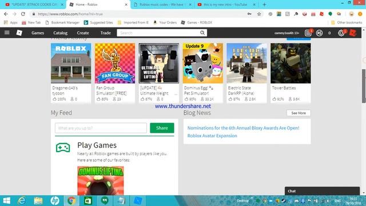Go back with the browser back arrow
The height and width of the screenshot is (206, 366).
coord(6,14)
